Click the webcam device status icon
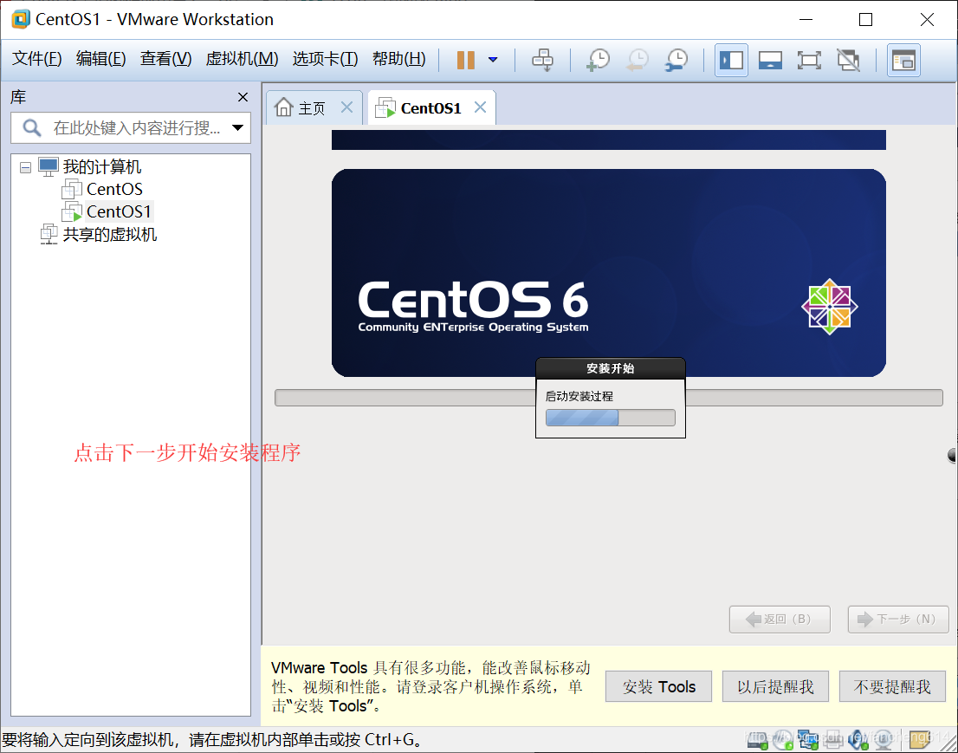958x753 pixels. click(x=883, y=739)
